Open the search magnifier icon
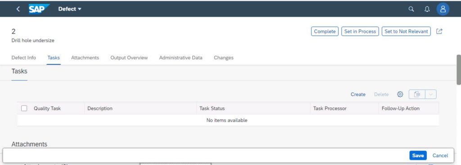The height and width of the screenshot is (165, 461). pos(411,9)
